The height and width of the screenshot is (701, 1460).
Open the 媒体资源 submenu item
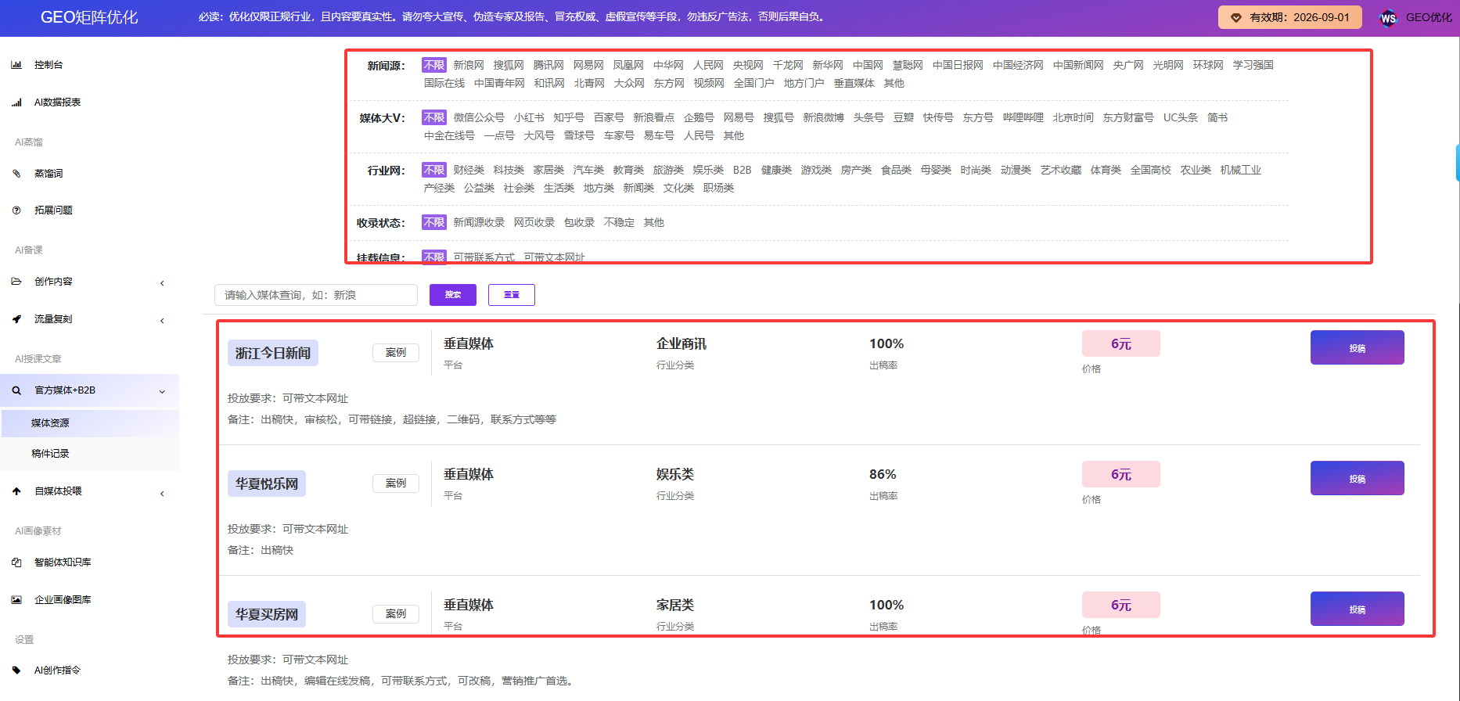90,423
